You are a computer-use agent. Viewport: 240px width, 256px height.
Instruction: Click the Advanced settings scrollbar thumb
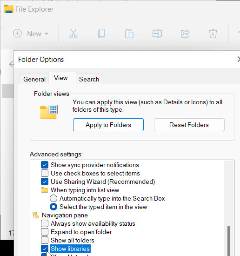229,241
